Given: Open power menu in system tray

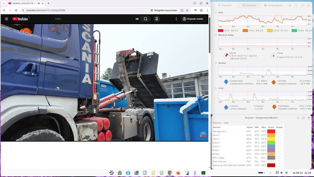Looking at the screenshot, I should click(287, 173).
